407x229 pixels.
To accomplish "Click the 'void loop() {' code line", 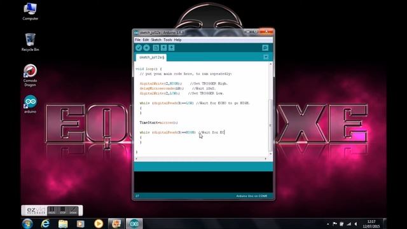I will click(x=148, y=69).
